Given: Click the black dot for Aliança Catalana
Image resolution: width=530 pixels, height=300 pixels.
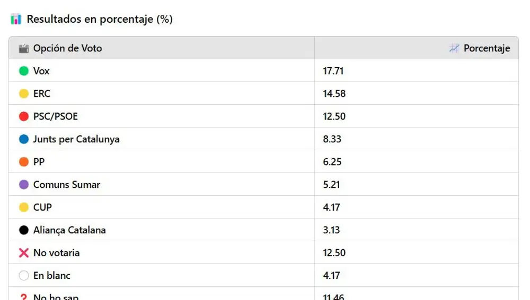Looking at the screenshot, I should (24, 230).
